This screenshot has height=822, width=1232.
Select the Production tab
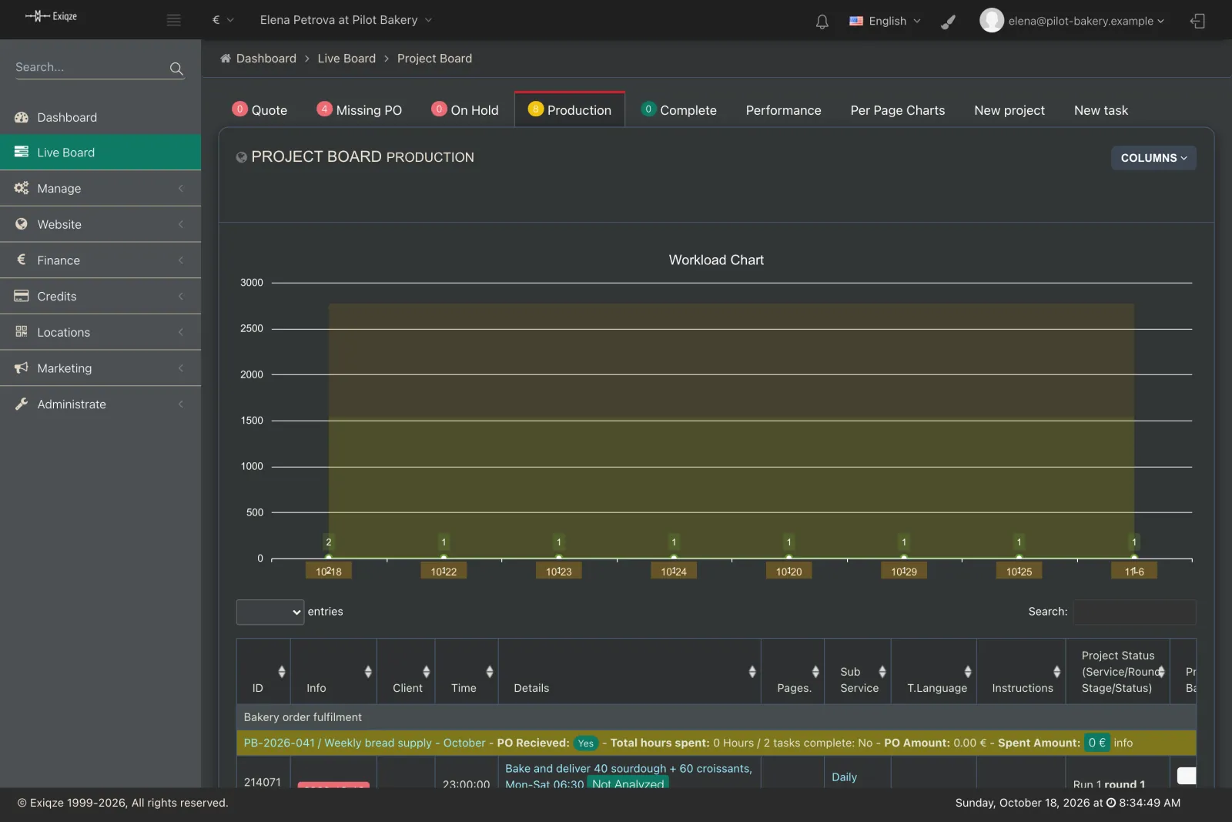click(570, 110)
